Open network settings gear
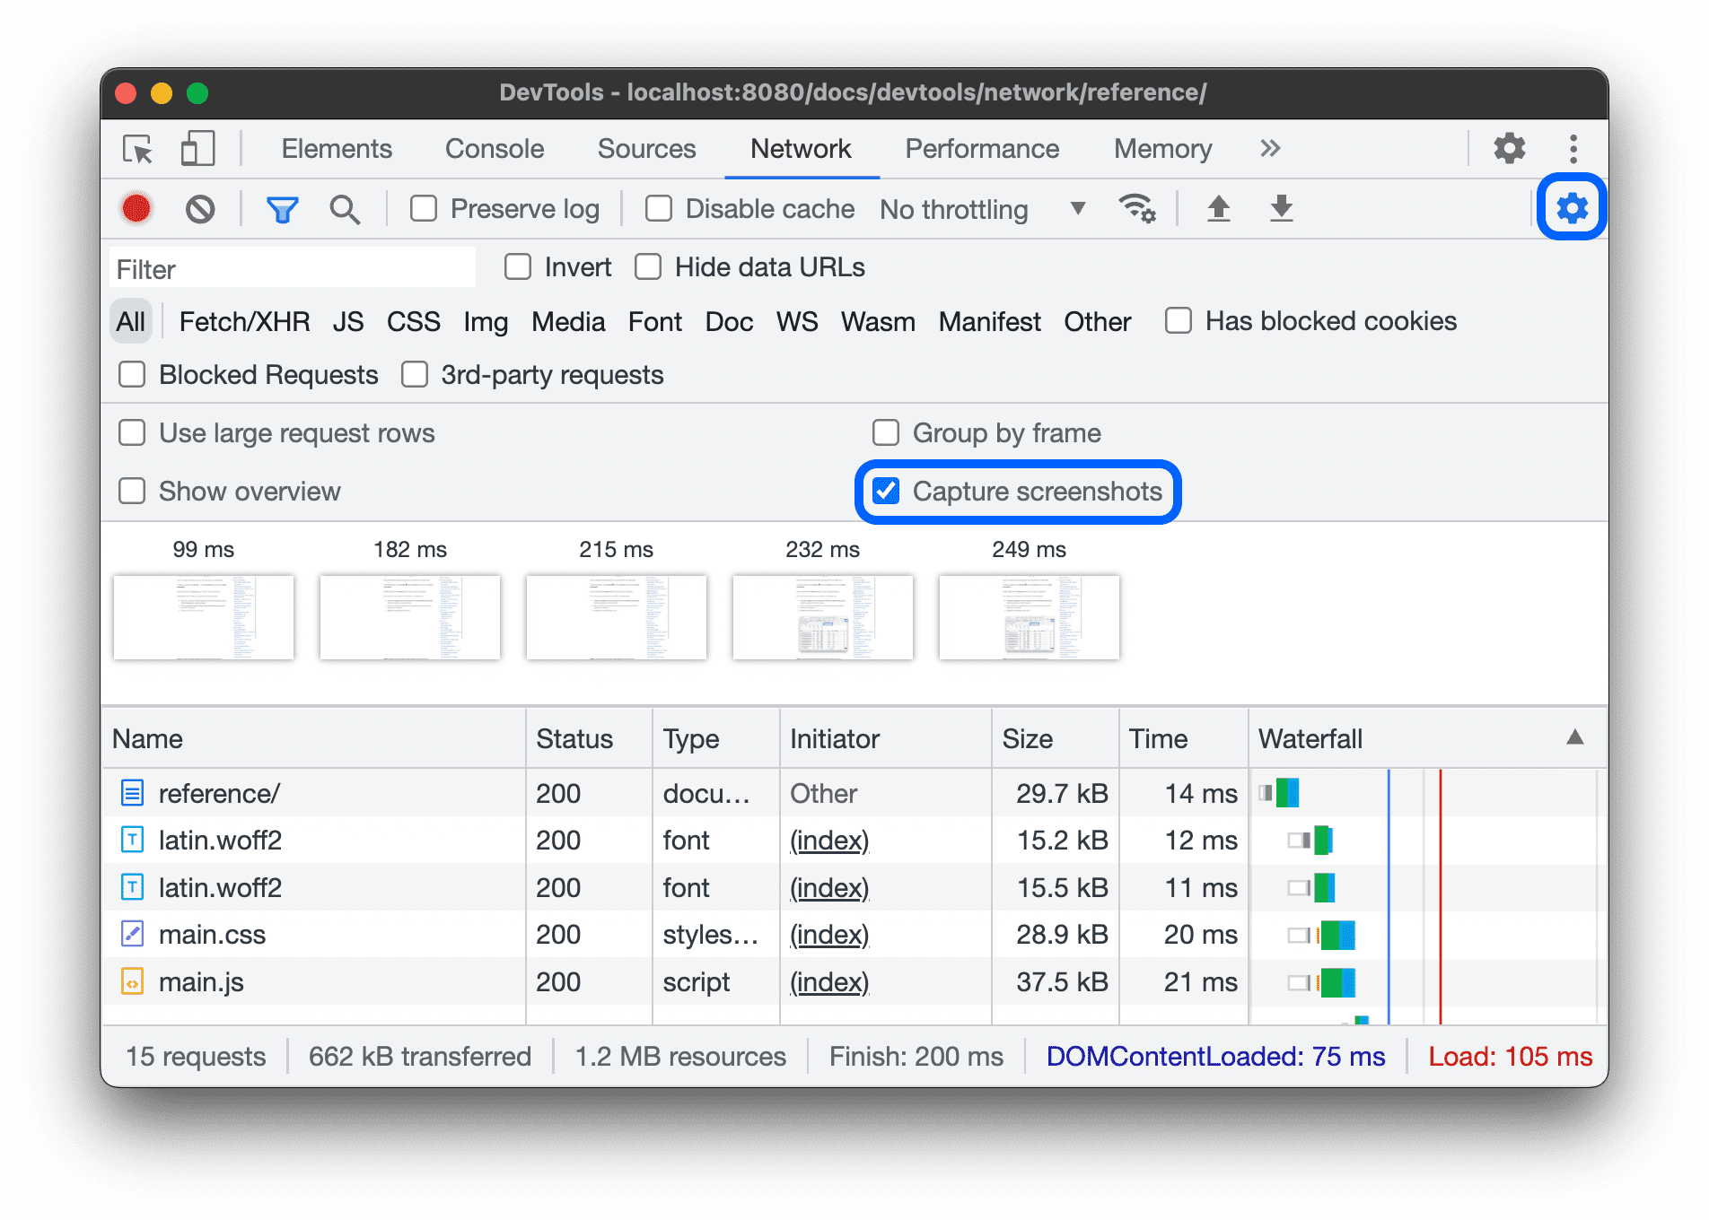The width and height of the screenshot is (1709, 1220). click(1571, 208)
